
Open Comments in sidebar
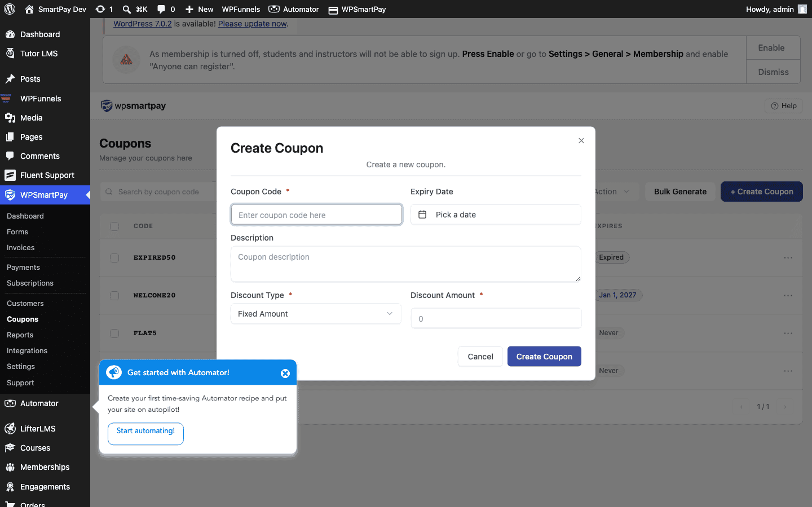pos(45,156)
